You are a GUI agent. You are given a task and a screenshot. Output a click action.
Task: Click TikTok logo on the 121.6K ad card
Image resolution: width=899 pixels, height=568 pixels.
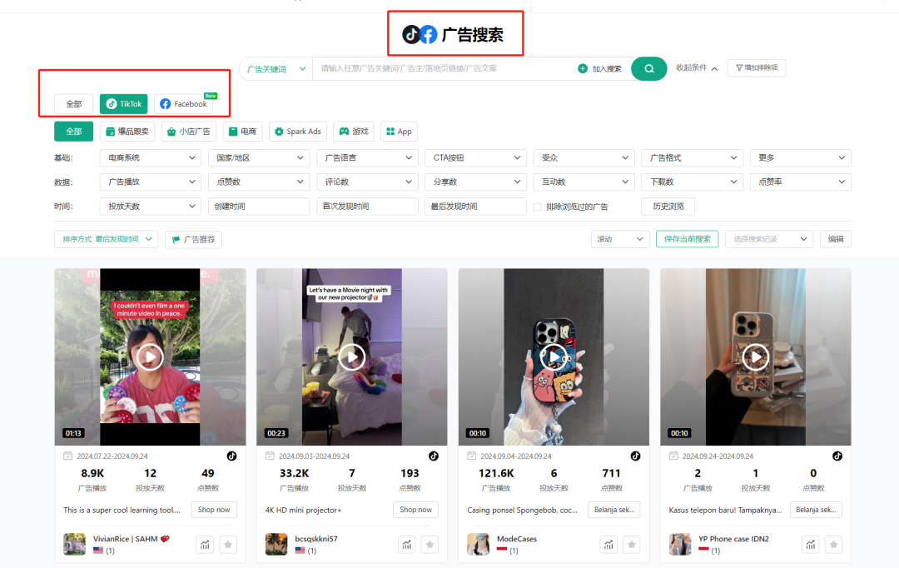point(635,456)
